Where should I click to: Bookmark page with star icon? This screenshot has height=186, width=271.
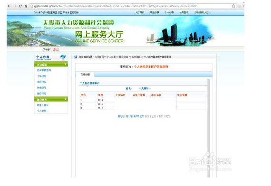pos(233,6)
